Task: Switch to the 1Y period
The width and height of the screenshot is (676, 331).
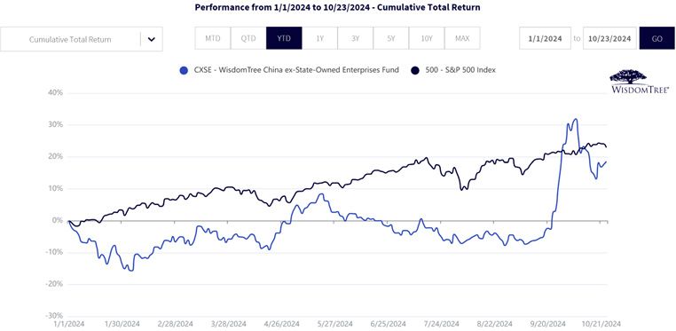Action: (x=320, y=38)
